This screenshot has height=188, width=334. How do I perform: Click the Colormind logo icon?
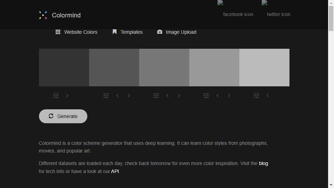[x=43, y=15]
